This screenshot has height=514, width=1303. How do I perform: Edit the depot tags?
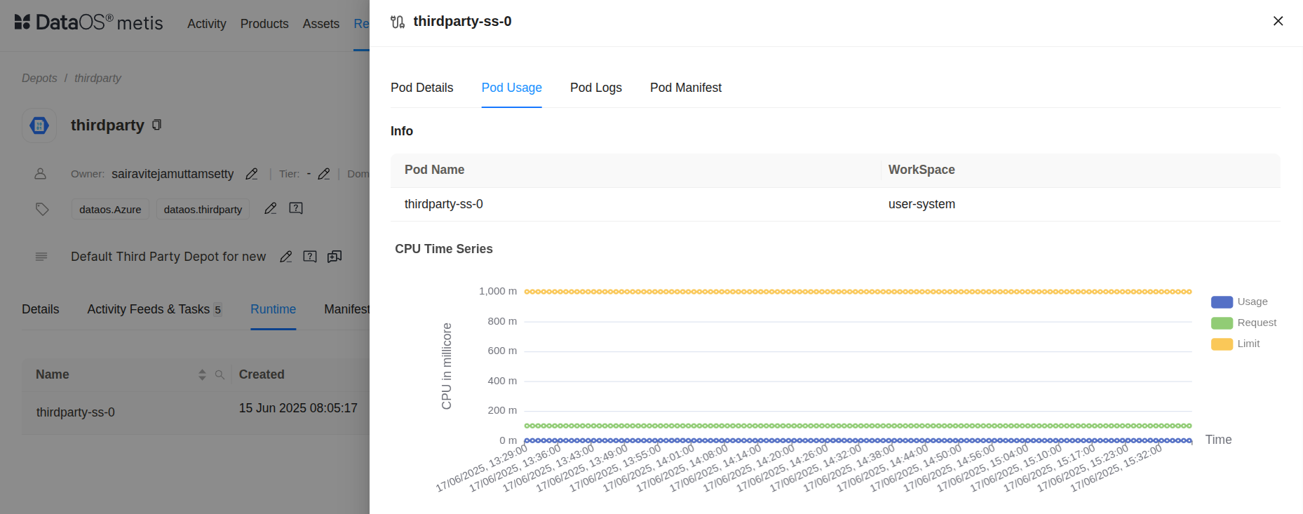[x=271, y=208]
